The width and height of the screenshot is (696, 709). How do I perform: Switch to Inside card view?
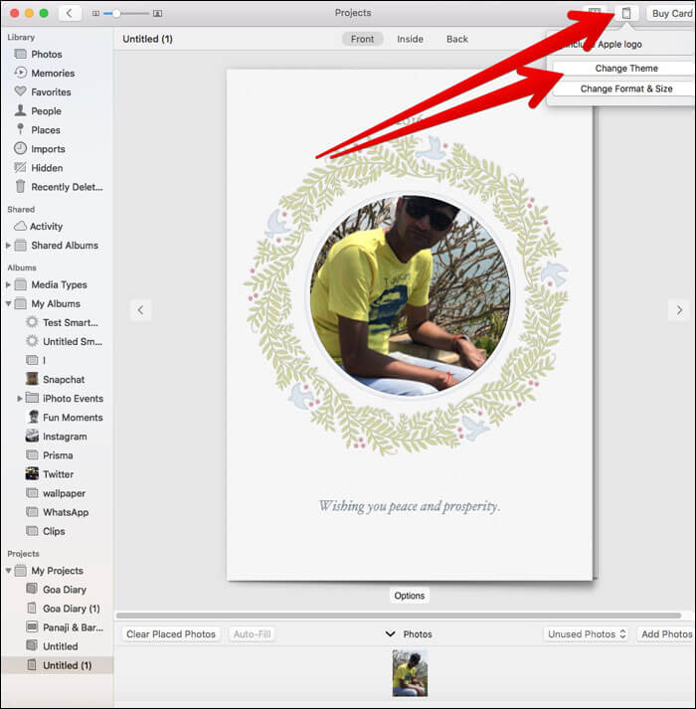[x=410, y=39]
